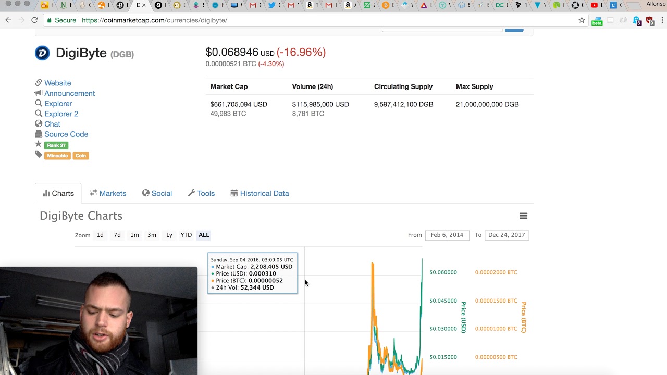This screenshot has height=375, width=667.
Task: Click the Mineable tag
Action: [x=57, y=156]
